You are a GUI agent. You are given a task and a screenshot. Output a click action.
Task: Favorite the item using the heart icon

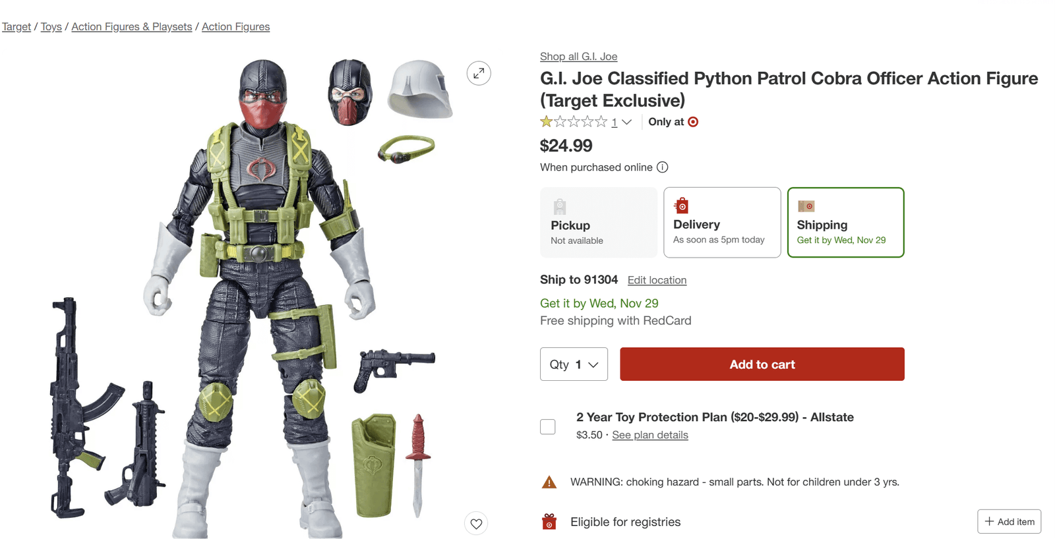point(476,523)
